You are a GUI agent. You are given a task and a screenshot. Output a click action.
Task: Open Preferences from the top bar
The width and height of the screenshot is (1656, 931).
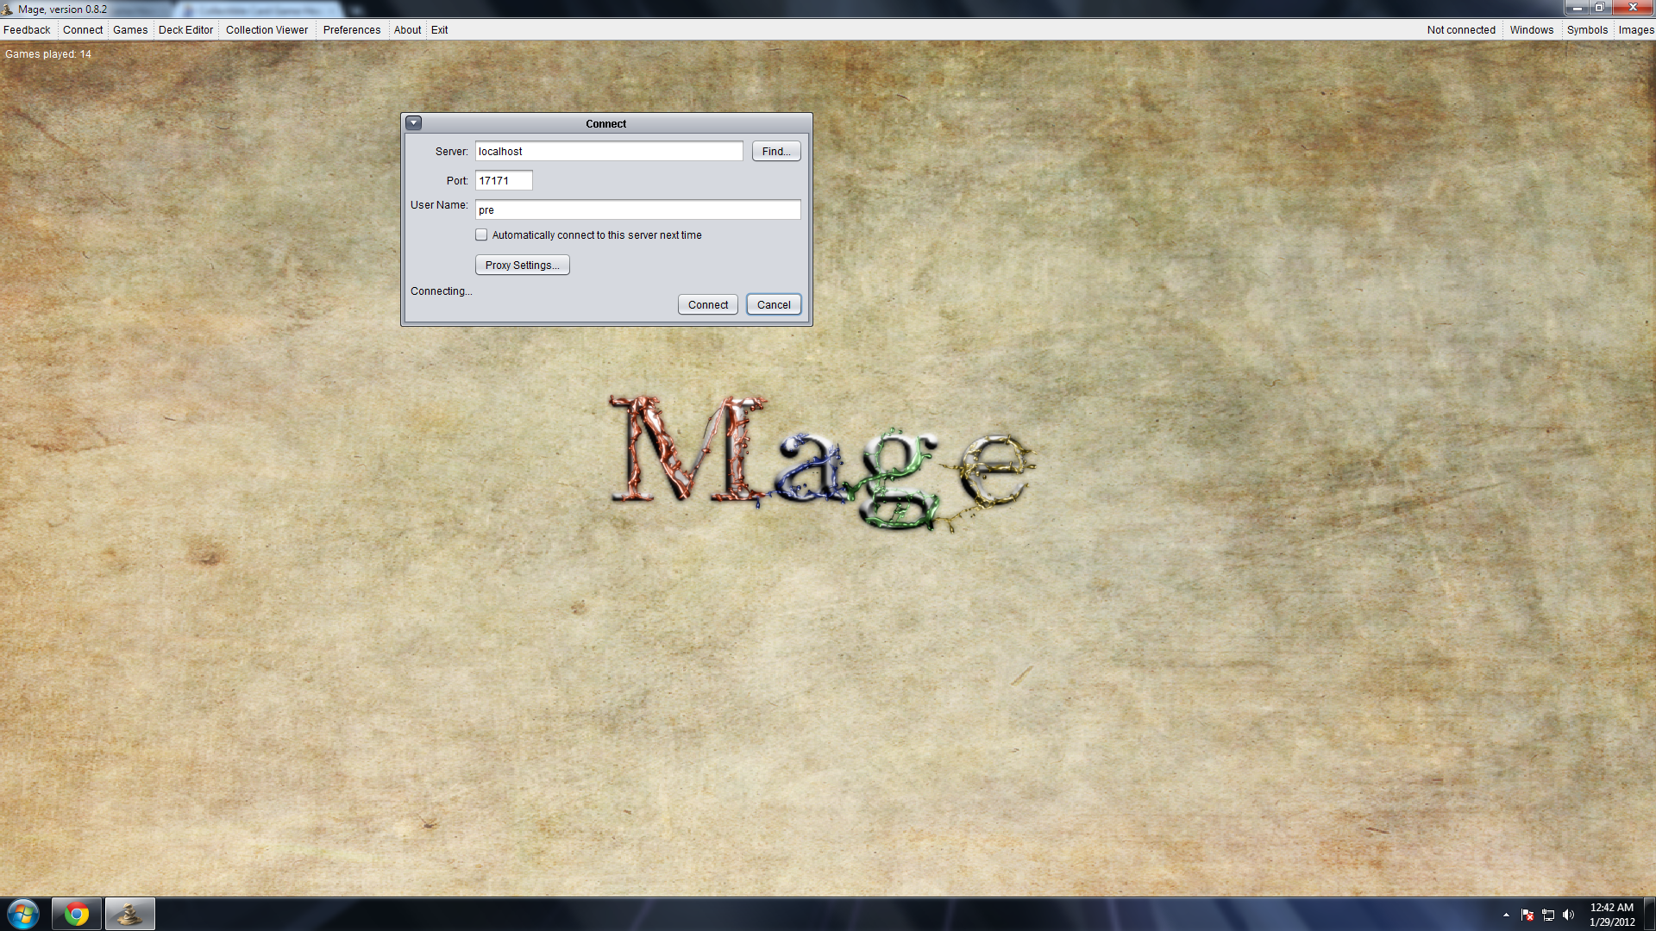pyautogui.click(x=352, y=29)
